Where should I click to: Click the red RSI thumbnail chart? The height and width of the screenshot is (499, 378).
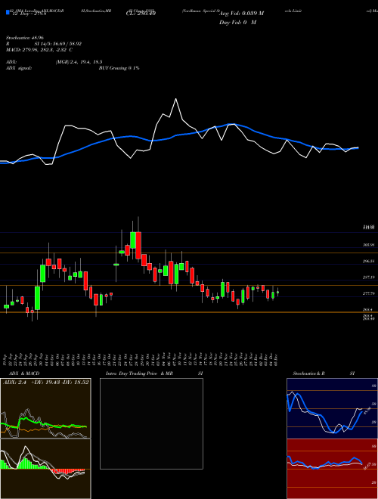(332, 469)
